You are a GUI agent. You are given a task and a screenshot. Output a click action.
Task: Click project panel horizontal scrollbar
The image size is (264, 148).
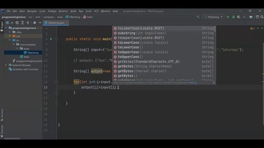(x=12, y=139)
